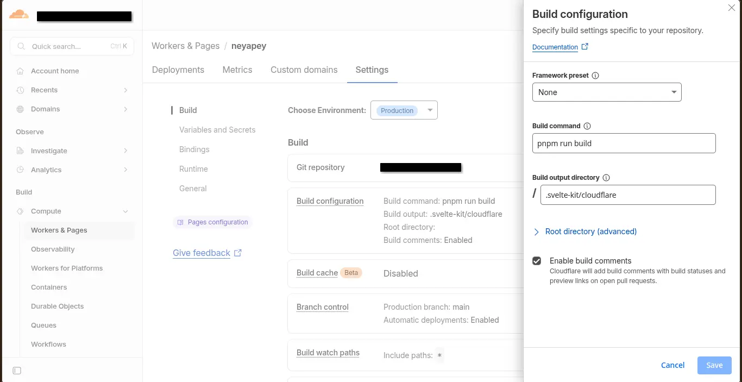Switch to the Deployments tab

point(178,70)
